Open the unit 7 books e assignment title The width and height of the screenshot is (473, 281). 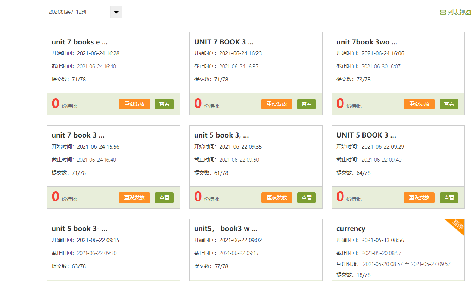80,42
